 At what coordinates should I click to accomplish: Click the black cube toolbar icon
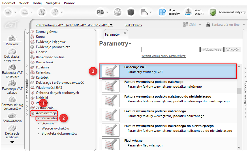(x=131, y=12)
